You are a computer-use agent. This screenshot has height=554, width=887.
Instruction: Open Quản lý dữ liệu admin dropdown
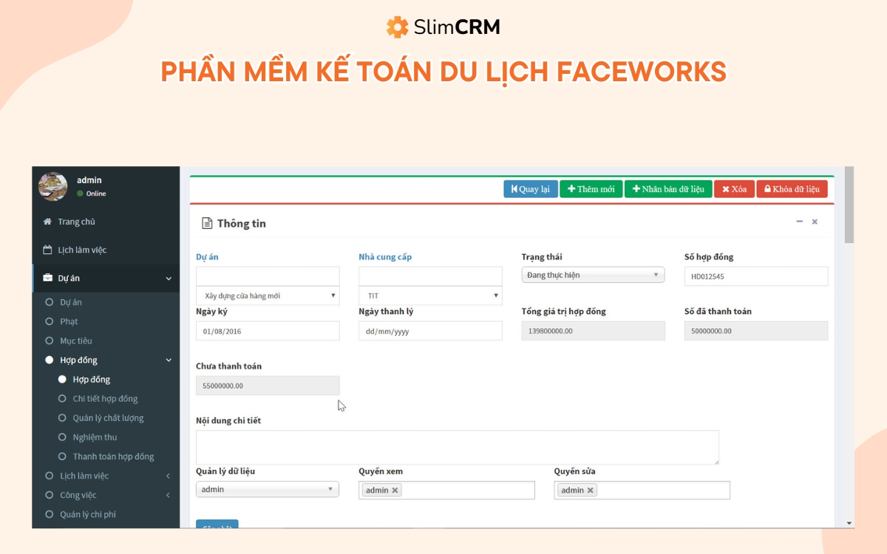pyautogui.click(x=268, y=489)
